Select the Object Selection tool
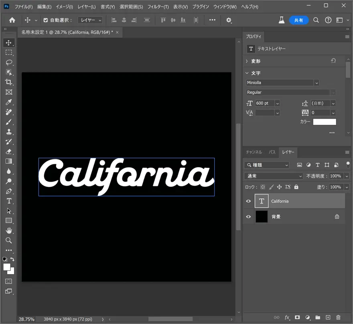Image resolution: width=353 pixels, height=324 pixels. 9,72
